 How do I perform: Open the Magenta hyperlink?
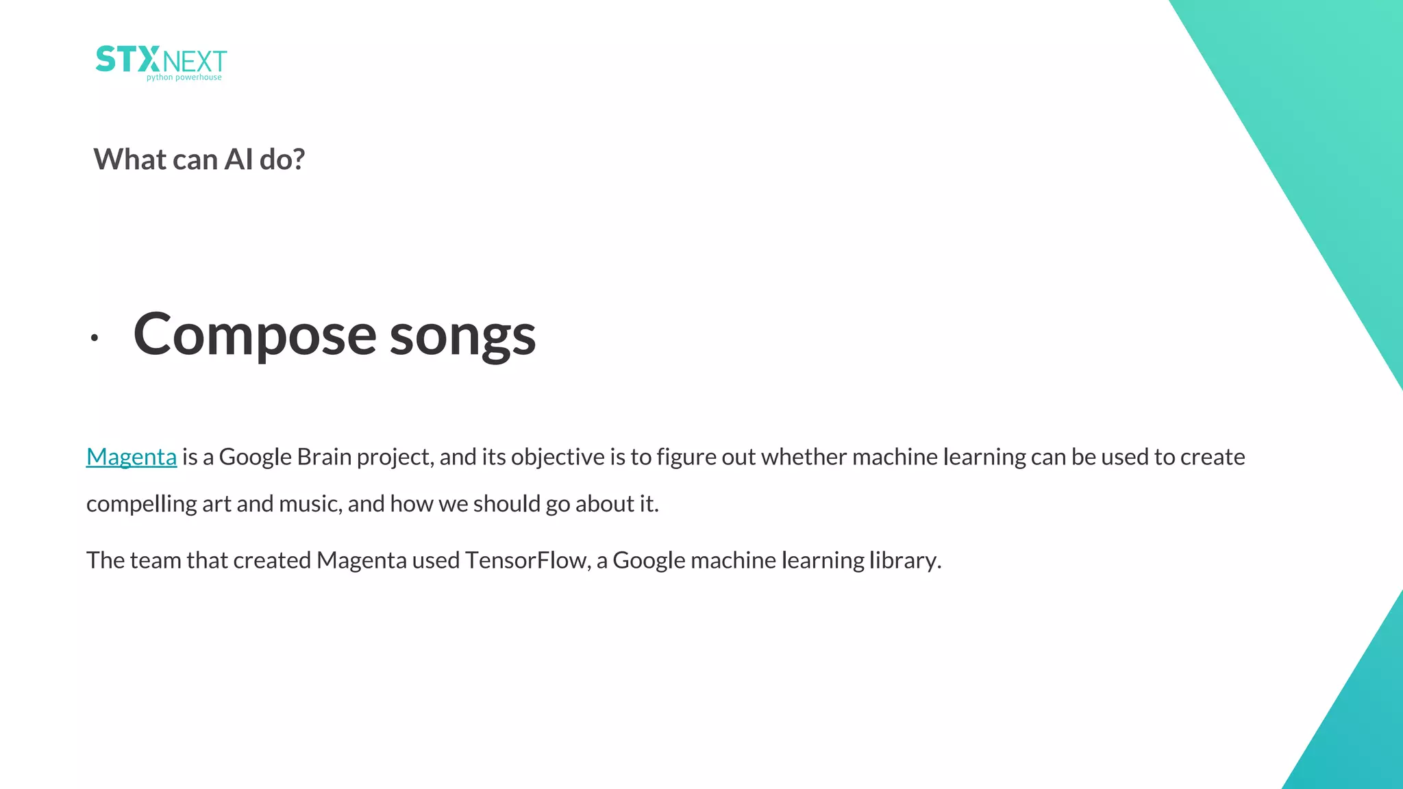[132, 457]
